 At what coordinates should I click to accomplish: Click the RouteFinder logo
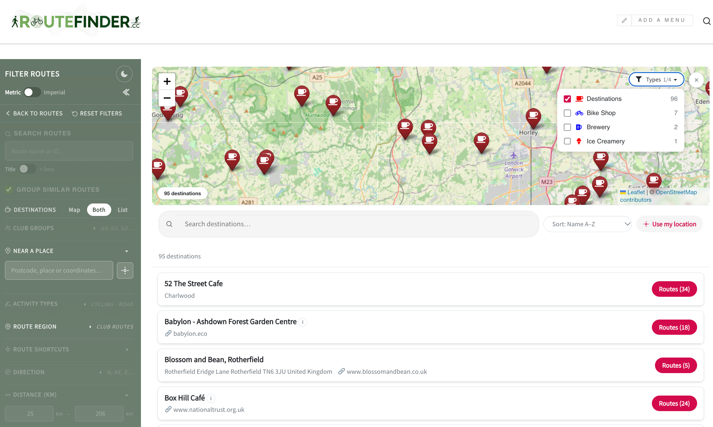pyautogui.click(x=76, y=21)
